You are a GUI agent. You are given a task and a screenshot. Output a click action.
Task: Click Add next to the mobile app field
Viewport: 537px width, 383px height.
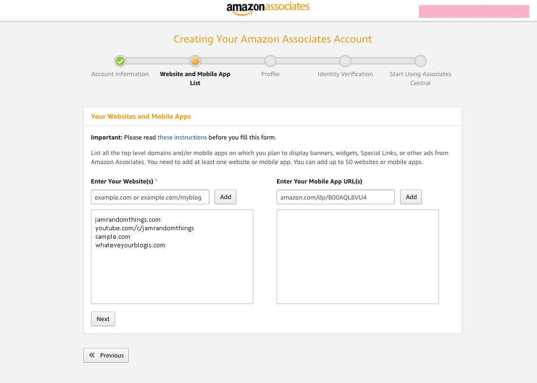411,197
